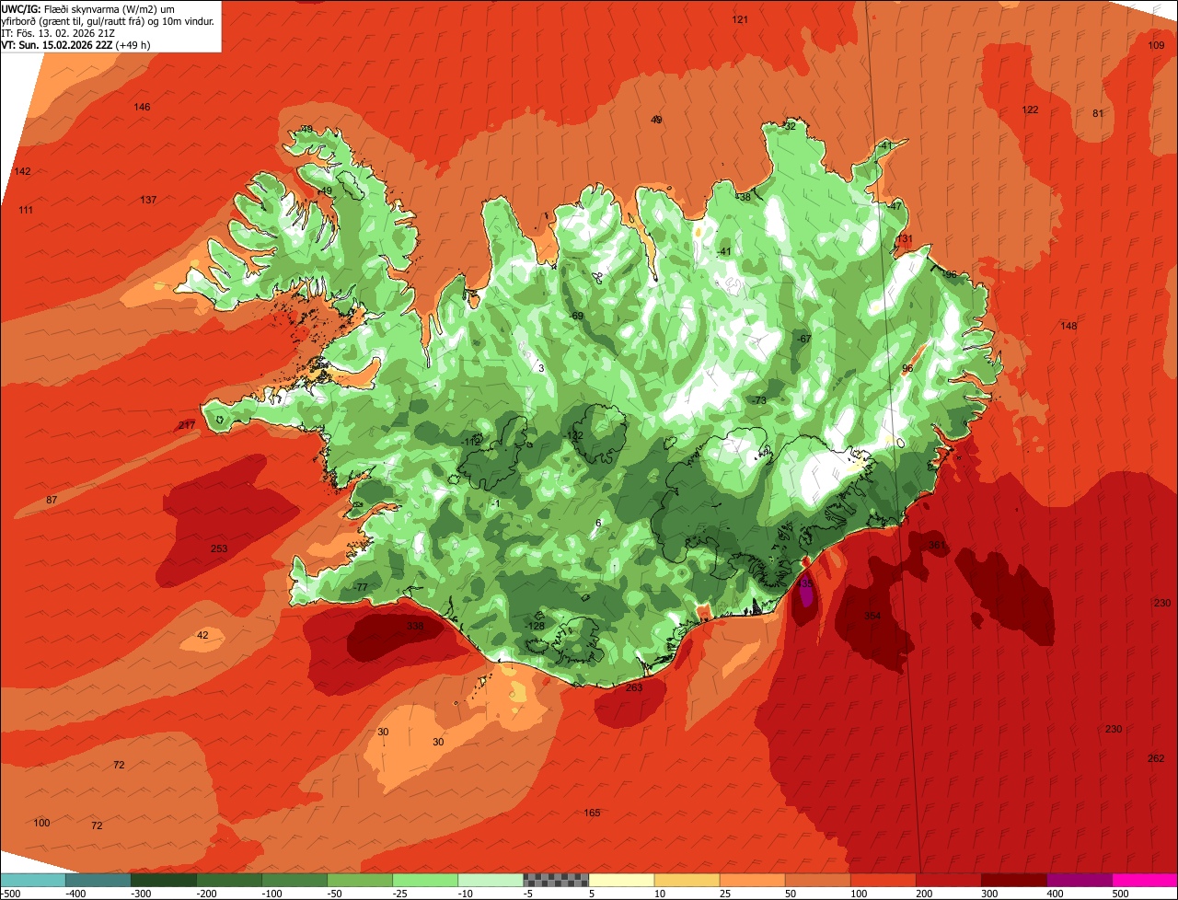Select the value -38 in north Iceland
Image resolution: width=1178 pixels, height=900 pixels.
click(x=744, y=197)
